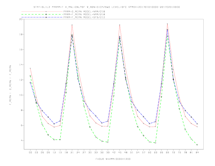Click x-axis tick label 33
Screen dimensions: 215x166
click(96, 152)
